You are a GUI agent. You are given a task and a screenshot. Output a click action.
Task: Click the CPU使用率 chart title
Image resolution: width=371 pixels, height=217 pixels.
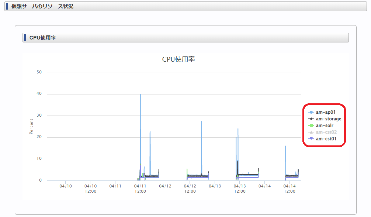coord(178,59)
